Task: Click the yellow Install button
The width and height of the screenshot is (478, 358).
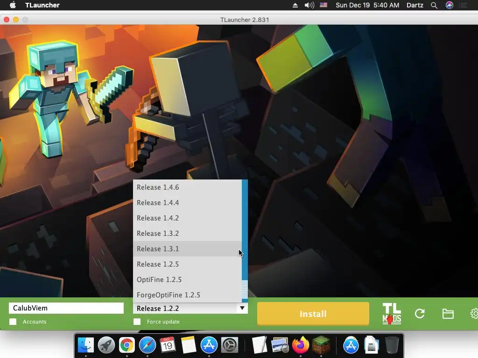Action: [x=313, y=314]
